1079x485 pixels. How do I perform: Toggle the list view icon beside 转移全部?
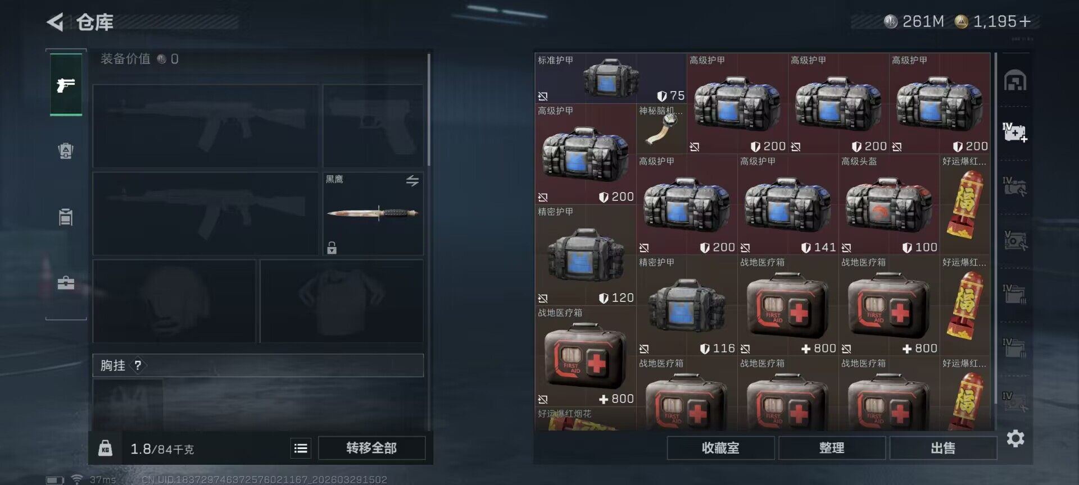301,448
